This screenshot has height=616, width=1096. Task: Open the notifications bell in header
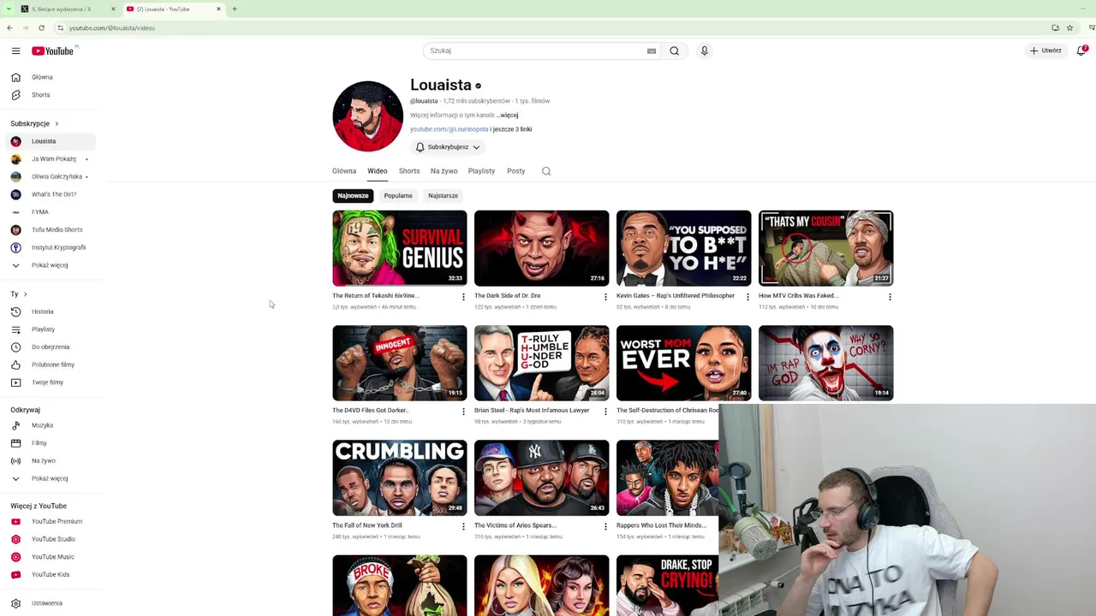pos(1081,50)
